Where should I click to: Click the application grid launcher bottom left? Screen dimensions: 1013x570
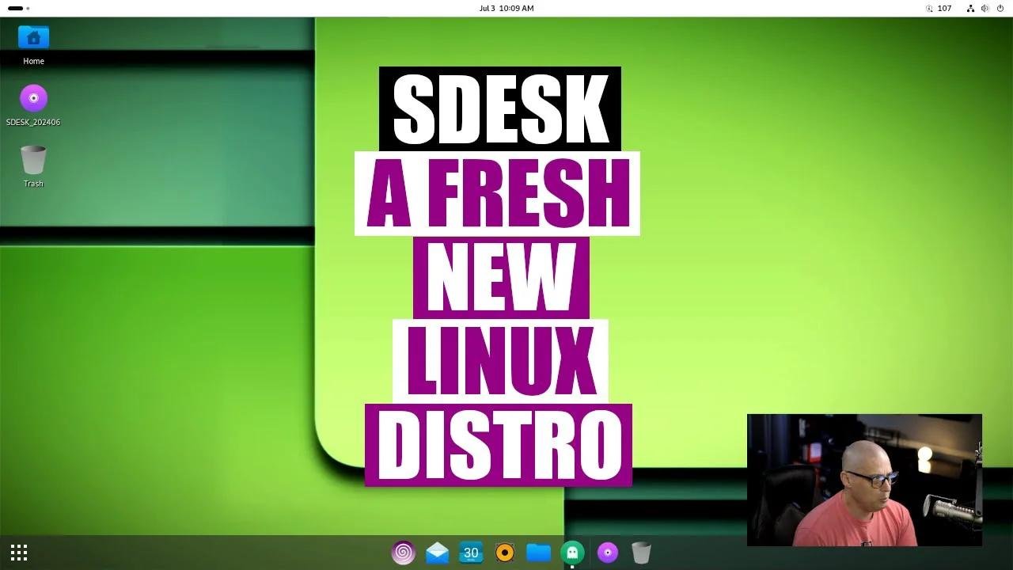[18, 552]
